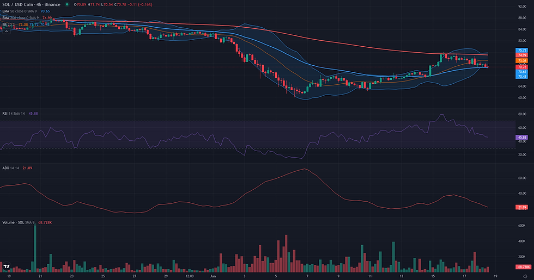
Task: Click the 80.00 RSI scale mark
Action: click(x=522, y=114)
